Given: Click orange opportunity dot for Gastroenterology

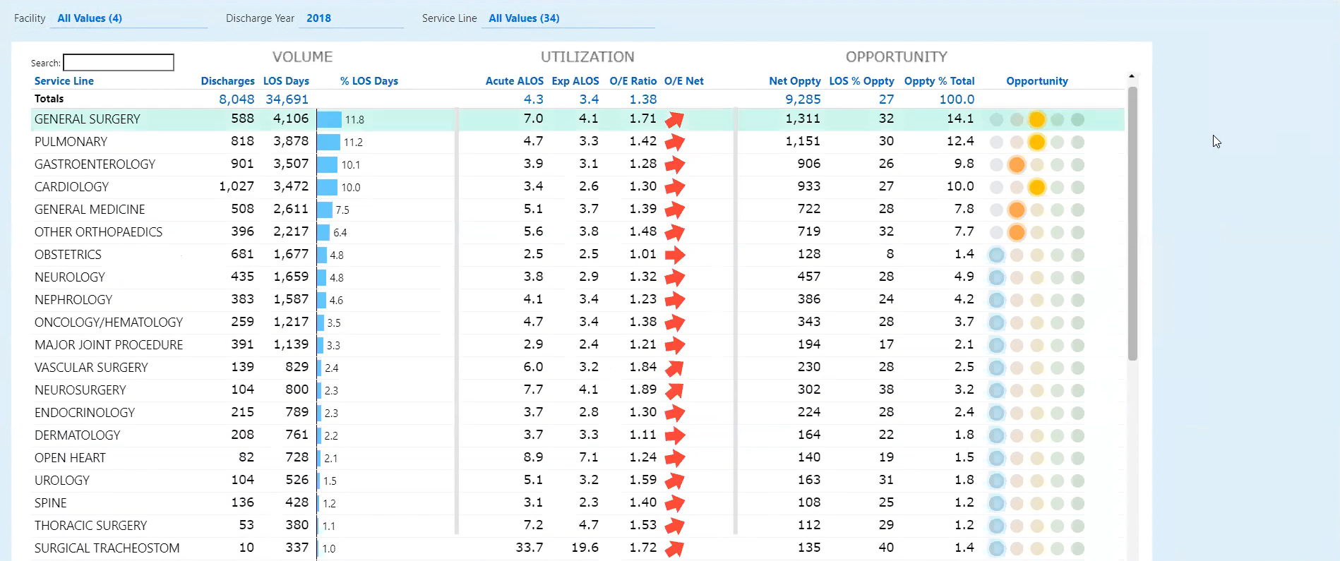Looking at the screenshot, I should (1016, 164).
